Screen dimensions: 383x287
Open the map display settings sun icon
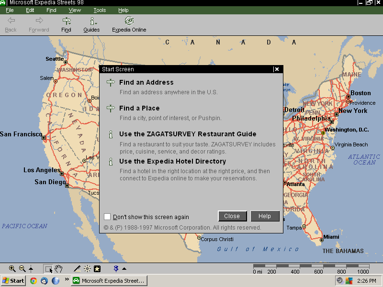[x=88, y=268]
